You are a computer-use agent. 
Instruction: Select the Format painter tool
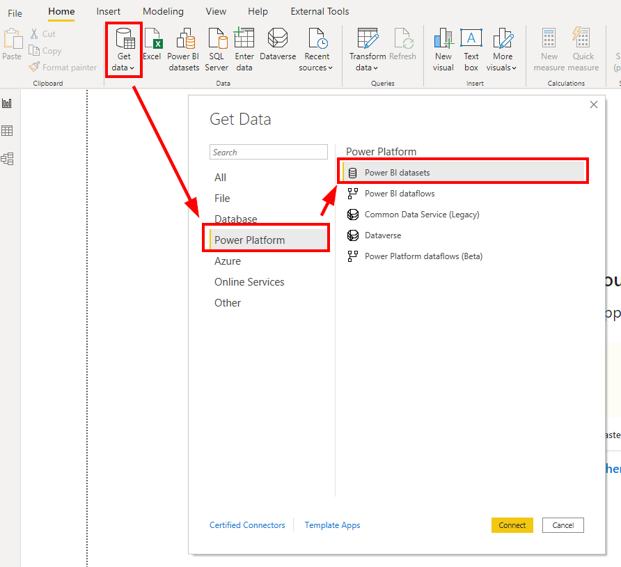pyautogui.click(x=63, y=68)
